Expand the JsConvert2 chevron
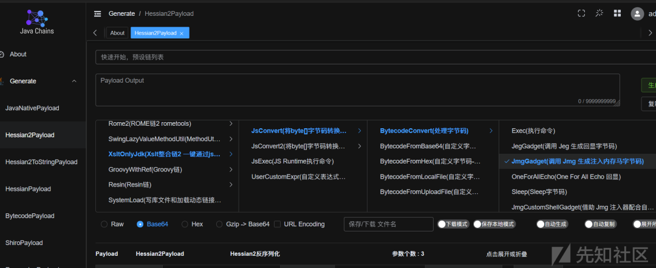 coord(360,146)
